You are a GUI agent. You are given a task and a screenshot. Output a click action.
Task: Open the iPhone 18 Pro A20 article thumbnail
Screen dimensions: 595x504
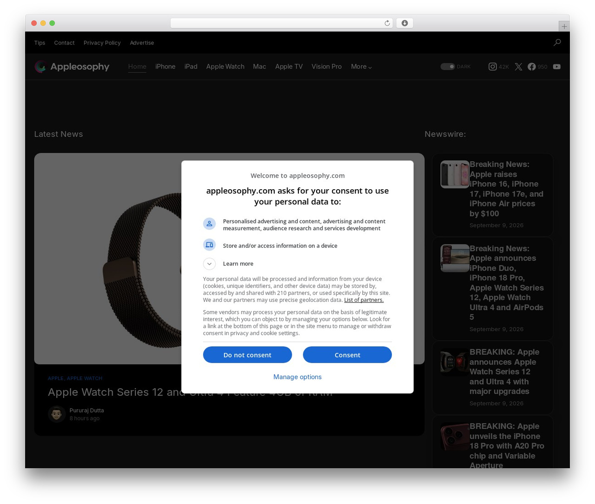point(455,436)
